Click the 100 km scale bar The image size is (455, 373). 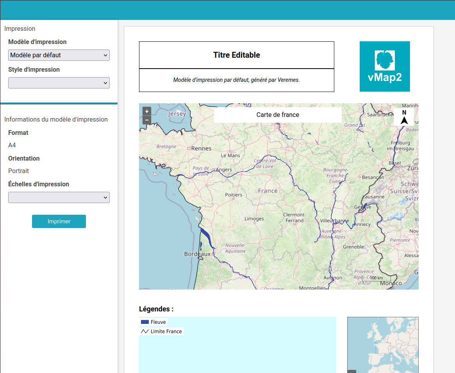pos(376,278)
